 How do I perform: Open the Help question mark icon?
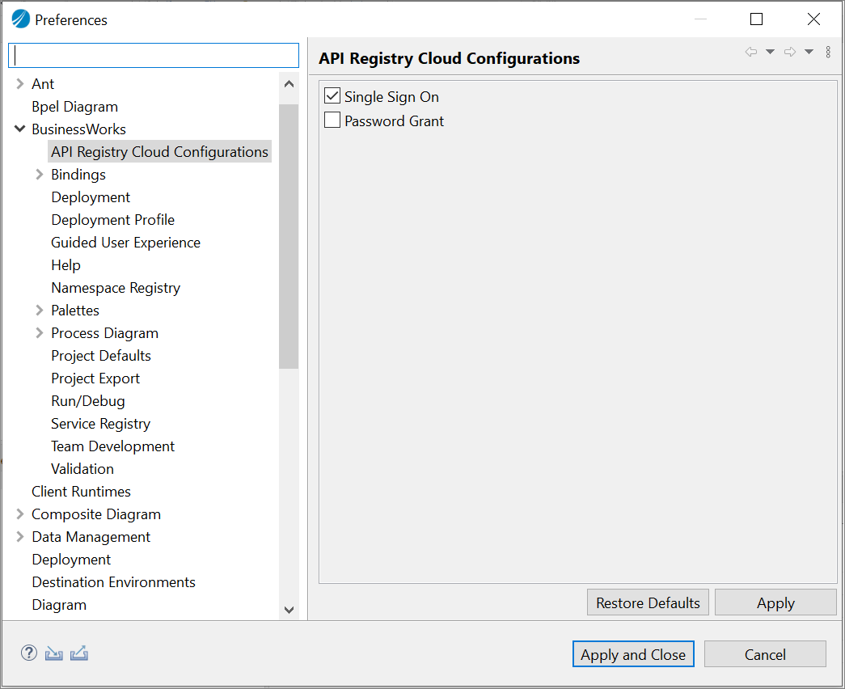pyautogui.click(x=28, y=653)
